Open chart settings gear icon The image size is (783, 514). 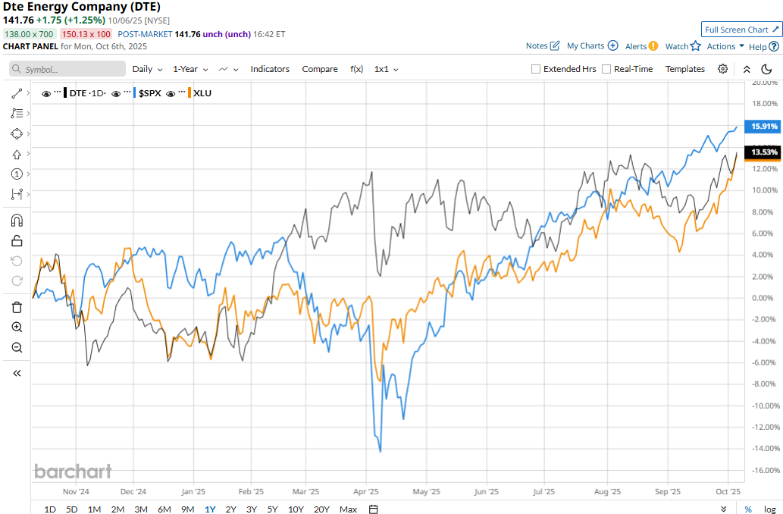pos(722,69)
